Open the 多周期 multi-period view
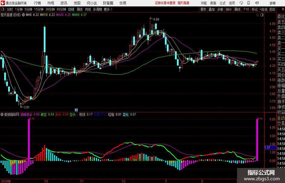Image resolution: width=285 pixels, height=183 pixels. coord(97,9)
